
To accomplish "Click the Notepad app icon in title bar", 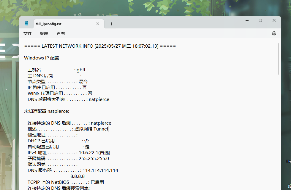I will (26, 24).
